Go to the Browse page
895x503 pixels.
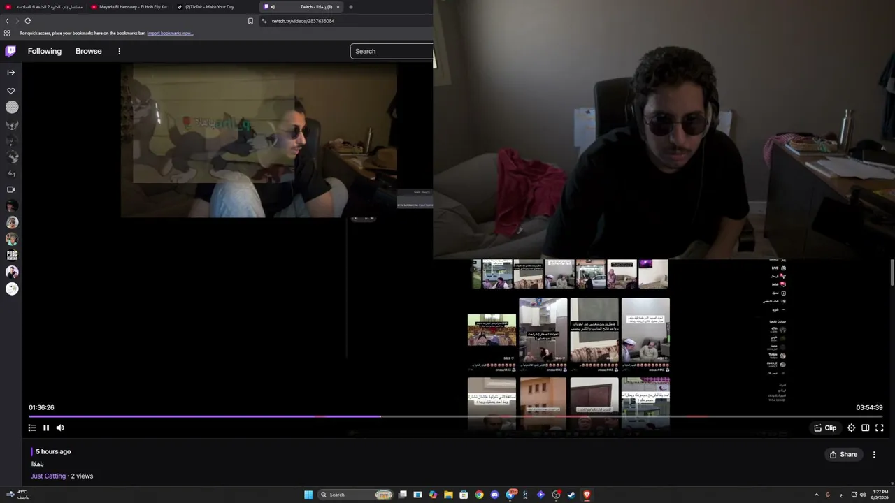tap(89, 51)
